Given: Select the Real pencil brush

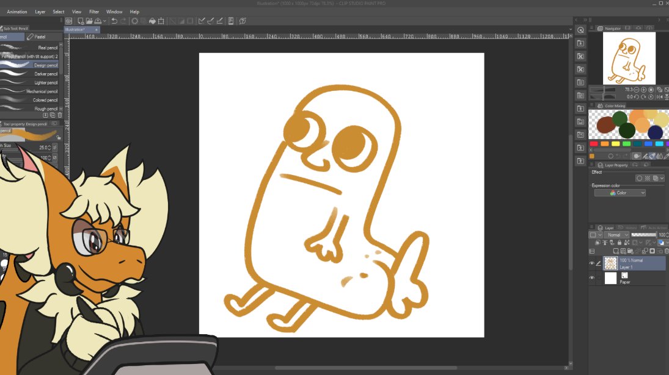Looking at the screenshot, I should [x=30, y=48].
